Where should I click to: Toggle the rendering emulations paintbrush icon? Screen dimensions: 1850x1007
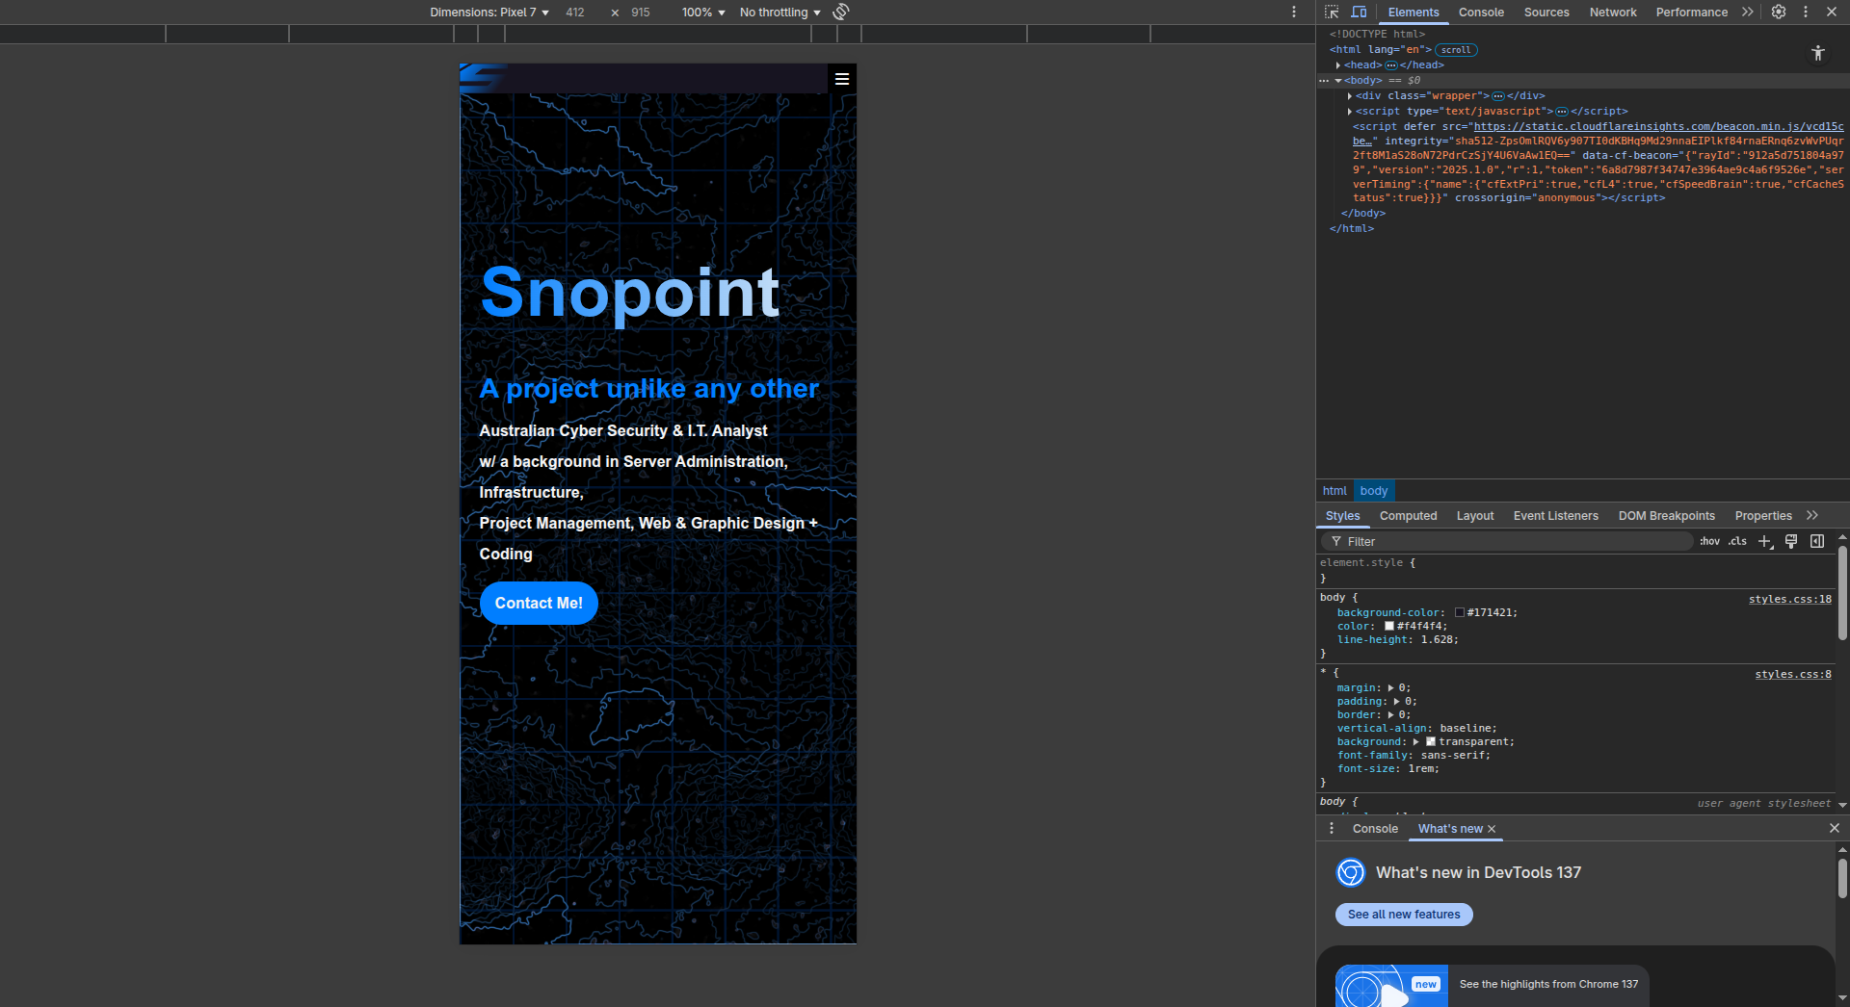[1791, 541]
